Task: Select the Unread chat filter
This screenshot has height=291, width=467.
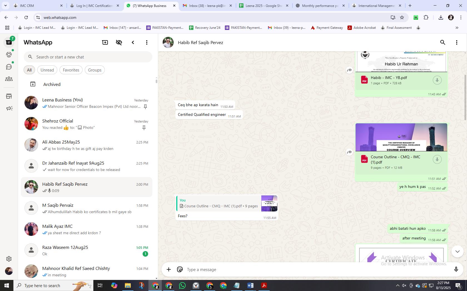Action: [47, 70]
